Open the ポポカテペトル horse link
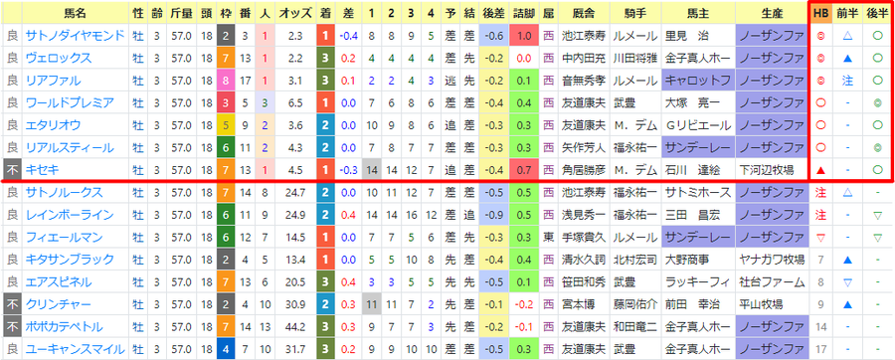The height and width of the screenshot is (360, 895). point(64,327)
